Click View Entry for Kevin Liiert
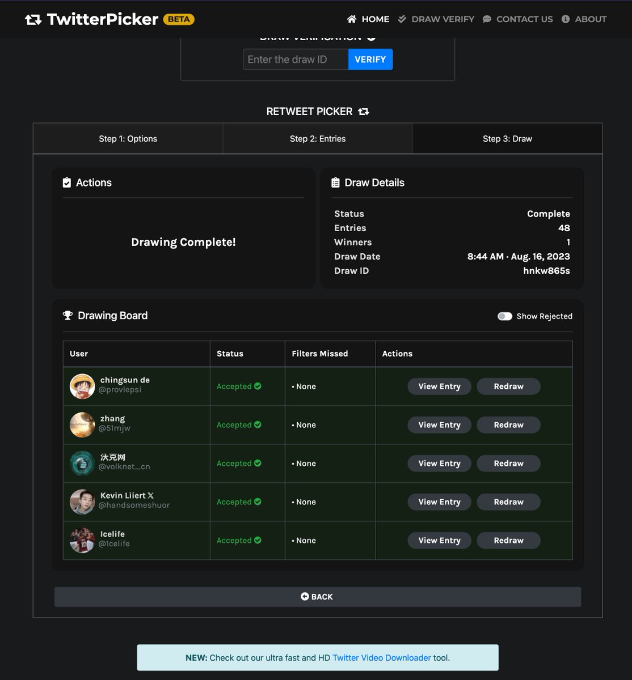The height and width of the screenshot is (680, 632). (x=440, y=502)
